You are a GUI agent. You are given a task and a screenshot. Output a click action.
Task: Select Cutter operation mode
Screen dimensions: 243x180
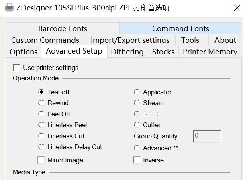[137, 125]
